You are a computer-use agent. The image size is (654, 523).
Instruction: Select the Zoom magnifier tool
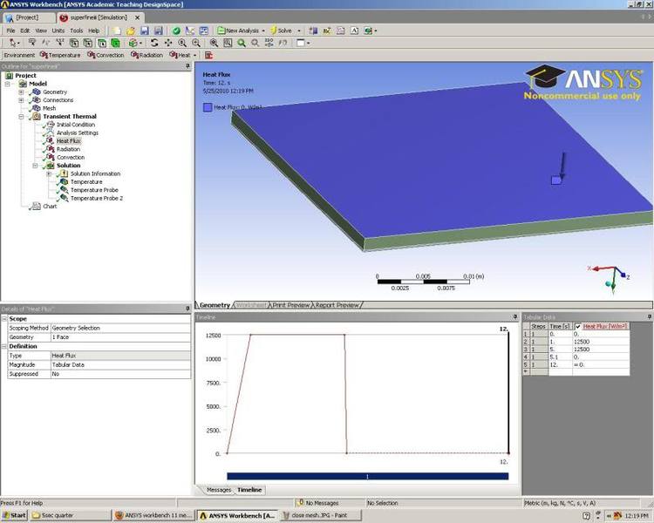coord(182,43)
